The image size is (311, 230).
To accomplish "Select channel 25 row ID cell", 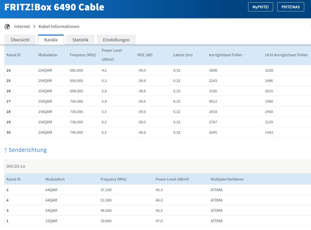I will [9, 81].
